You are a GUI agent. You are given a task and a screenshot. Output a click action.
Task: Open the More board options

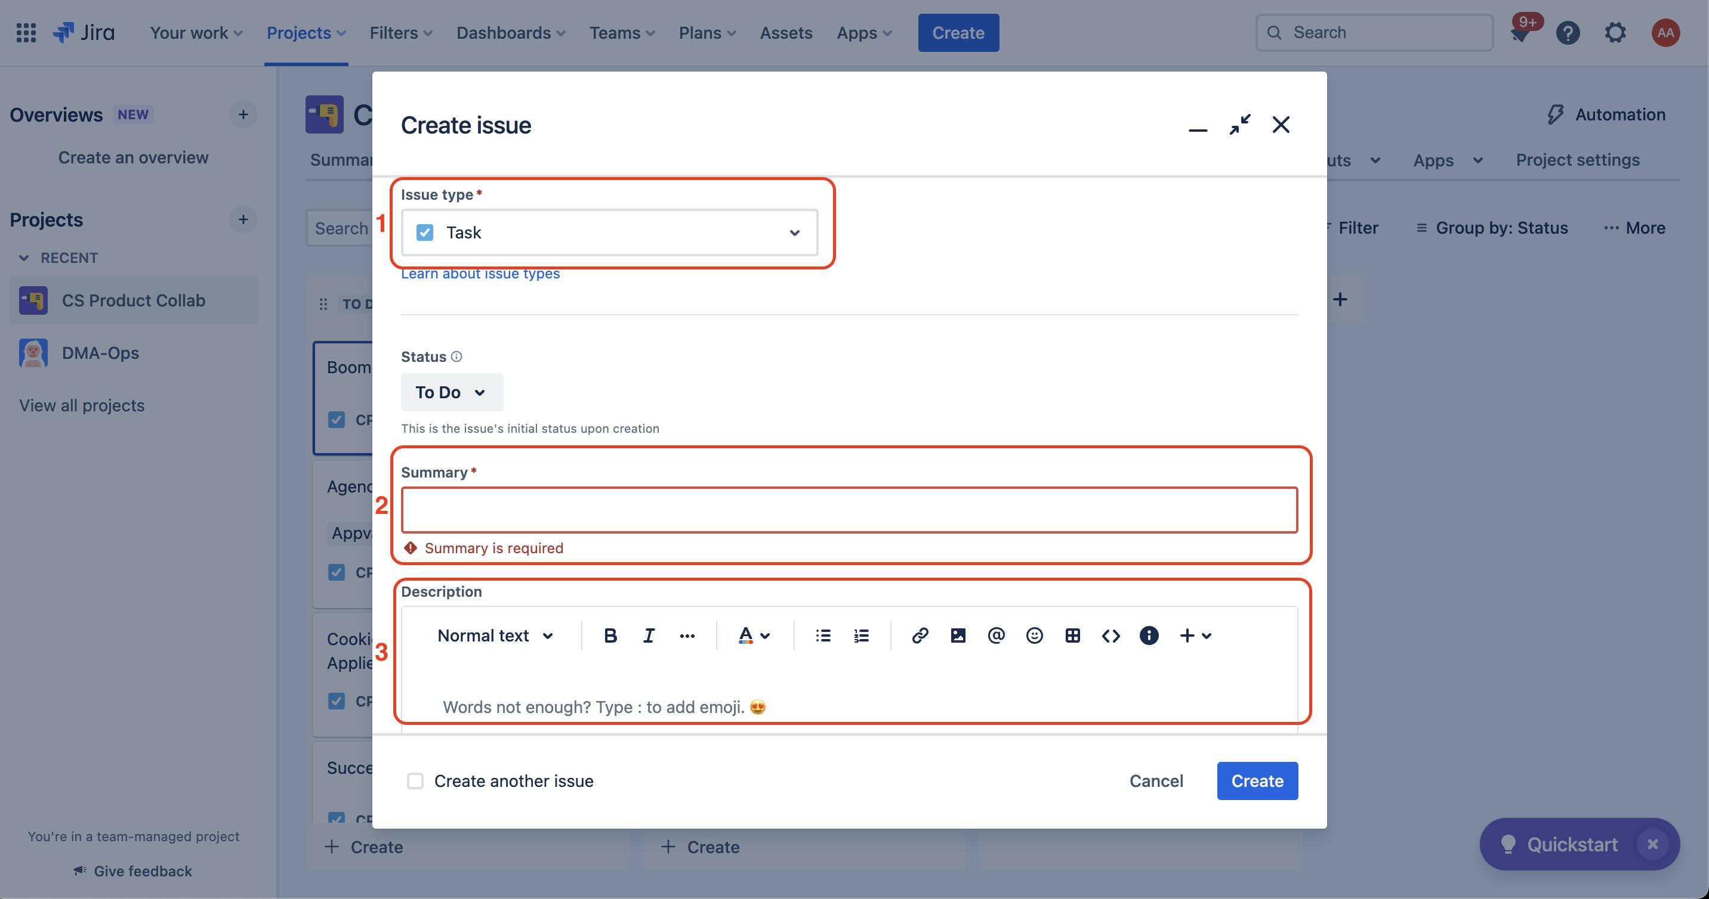tap(1634, 228)
